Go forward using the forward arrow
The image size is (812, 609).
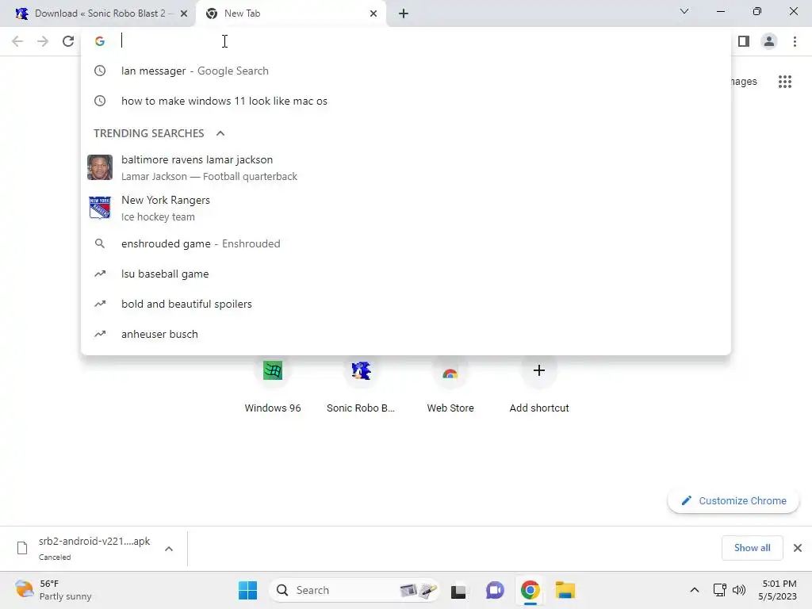43,41
